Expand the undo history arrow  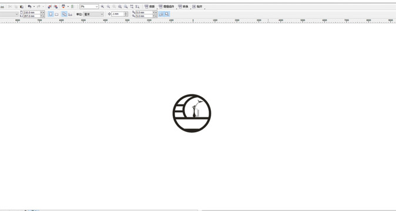[34, 6]
